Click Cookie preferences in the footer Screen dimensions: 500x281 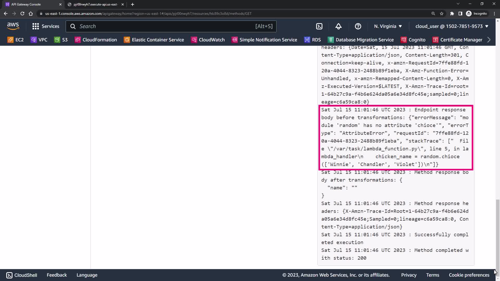[x=469, y=275]
